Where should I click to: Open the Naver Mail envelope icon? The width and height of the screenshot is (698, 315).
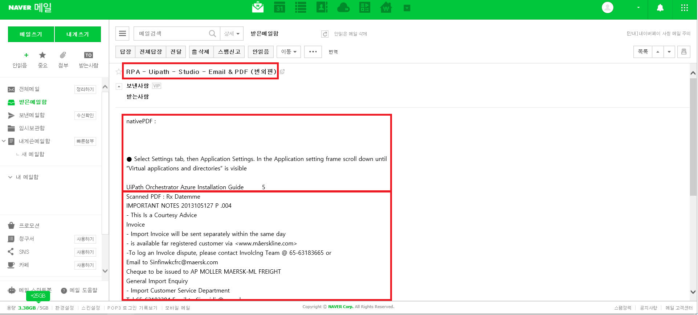pyautogui.click(x=258, y=7)
